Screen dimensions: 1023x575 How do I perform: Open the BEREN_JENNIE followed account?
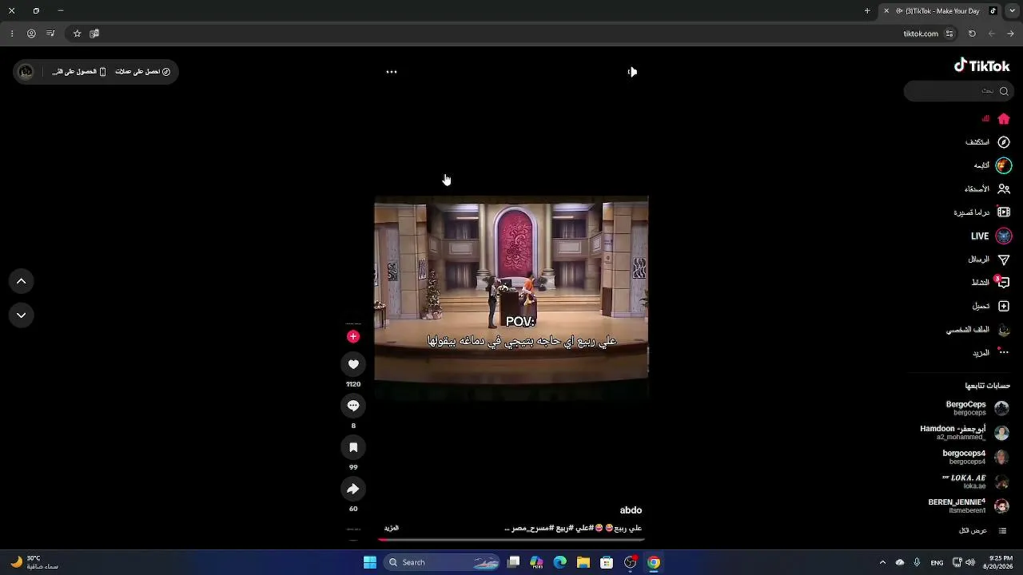(x=968, y=506)
